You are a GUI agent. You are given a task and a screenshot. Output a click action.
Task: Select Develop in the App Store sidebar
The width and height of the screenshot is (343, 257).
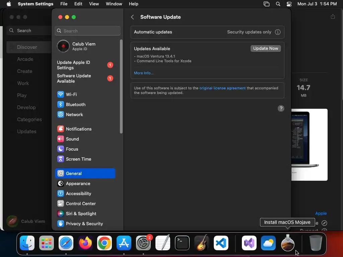(29, 107)
